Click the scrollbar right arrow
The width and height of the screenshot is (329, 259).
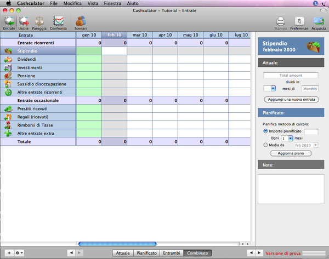pos(248,244)
